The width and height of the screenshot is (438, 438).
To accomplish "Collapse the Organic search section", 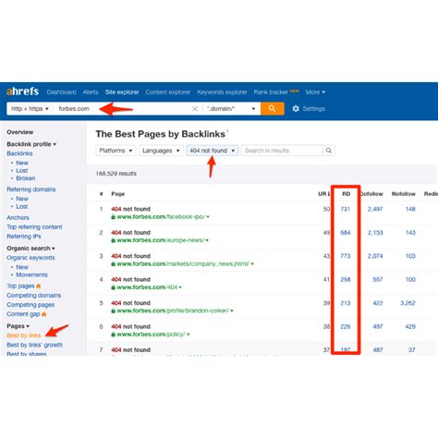I will [30, 249].
